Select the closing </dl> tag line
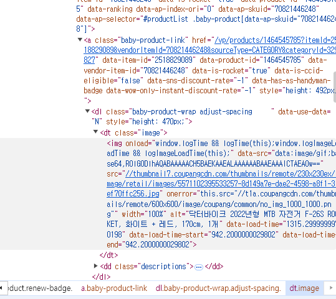 (101, 277)
